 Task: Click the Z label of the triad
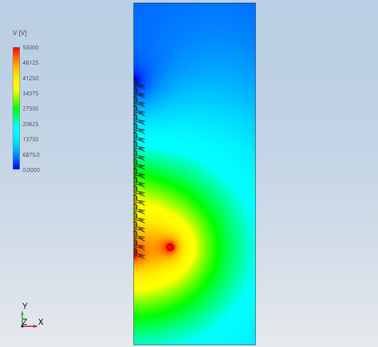25,321
